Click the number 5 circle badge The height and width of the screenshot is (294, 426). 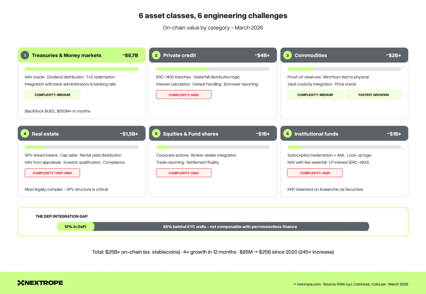coord(156,134)
